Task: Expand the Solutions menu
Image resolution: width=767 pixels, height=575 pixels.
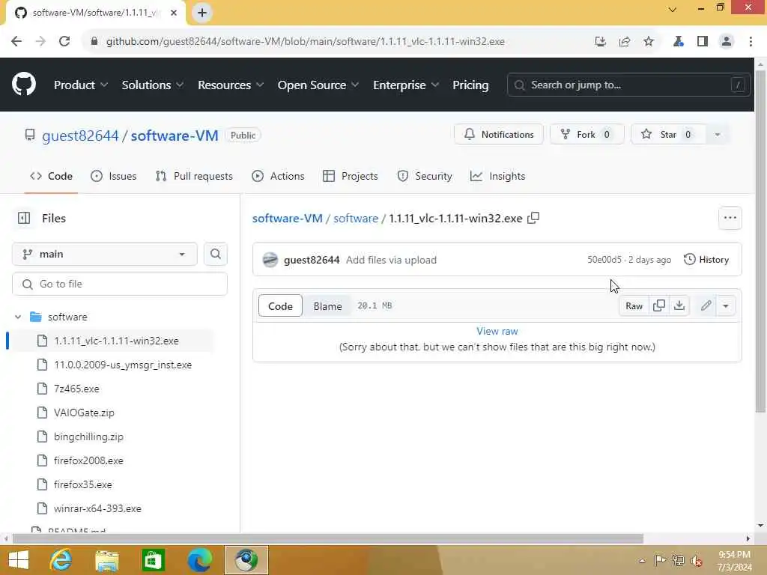Action: (x=153, y=85)
